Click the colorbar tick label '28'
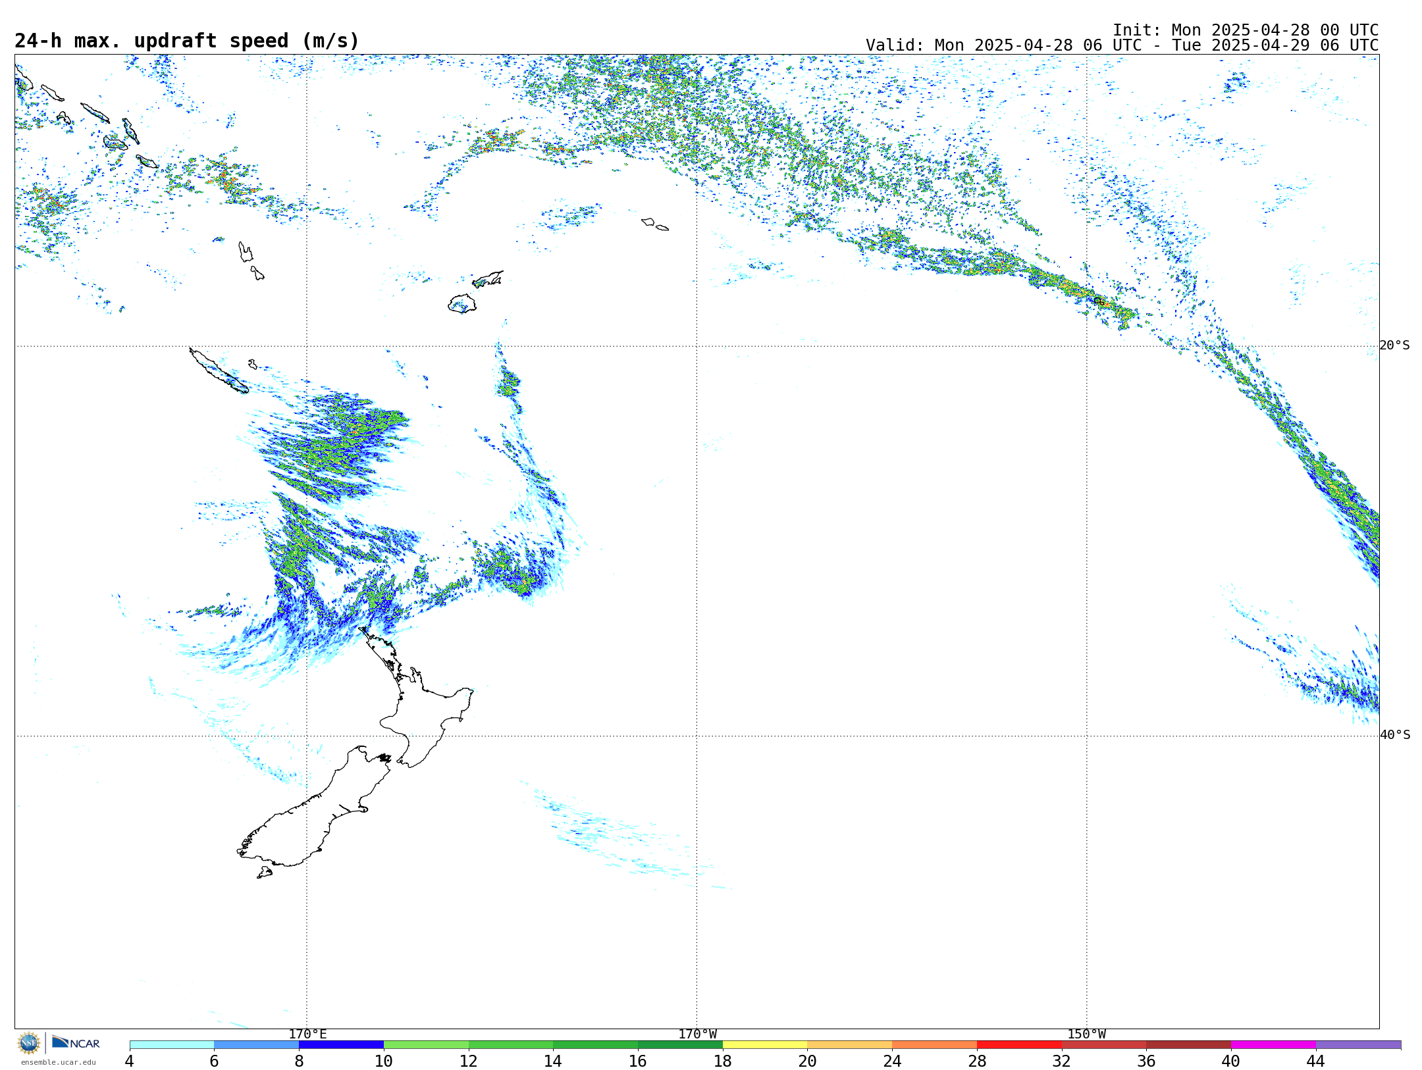1422x1070 pixels. pyautogui.click(x=977, y=1061)
